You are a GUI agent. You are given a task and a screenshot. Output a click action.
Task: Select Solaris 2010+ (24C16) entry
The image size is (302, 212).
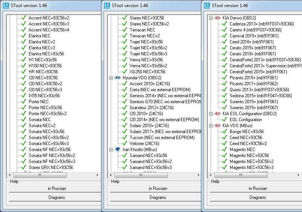click(x=149, y=126)
